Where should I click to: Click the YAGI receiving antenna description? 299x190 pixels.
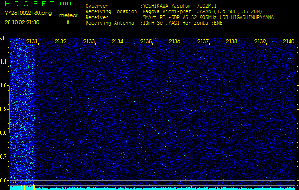182,22
